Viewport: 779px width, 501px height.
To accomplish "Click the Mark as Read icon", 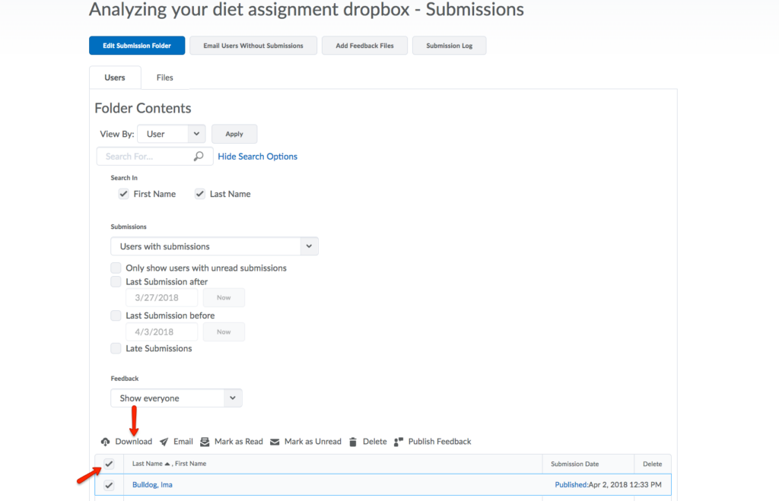I will pyautogui.click(x=205, y=442).
